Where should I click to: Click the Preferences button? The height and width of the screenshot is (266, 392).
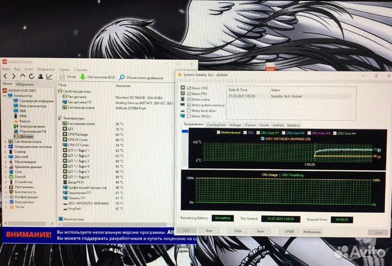coord(312,232)
